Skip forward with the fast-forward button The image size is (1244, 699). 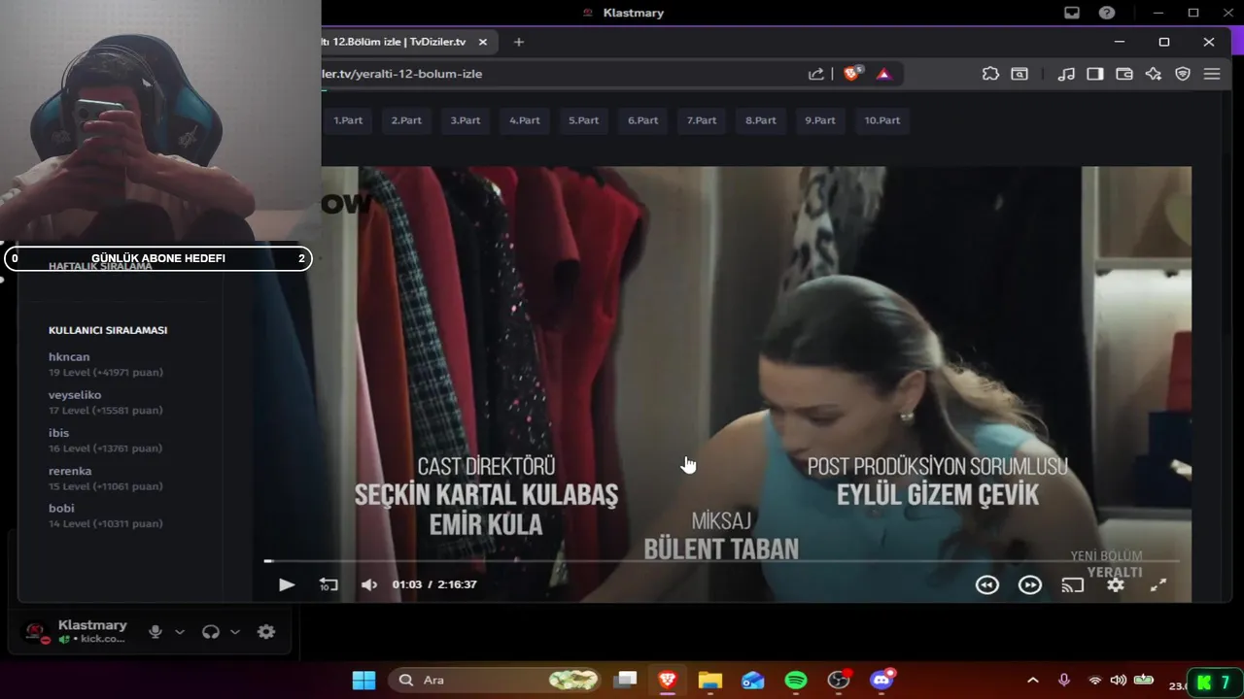1030,584
